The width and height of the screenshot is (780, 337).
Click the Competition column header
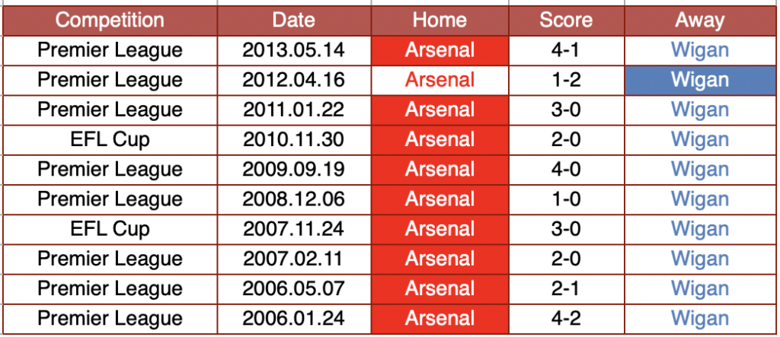click(110, 21)
